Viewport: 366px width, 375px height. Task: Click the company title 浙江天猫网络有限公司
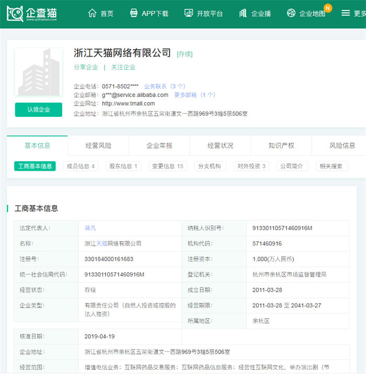click(122, 53)
